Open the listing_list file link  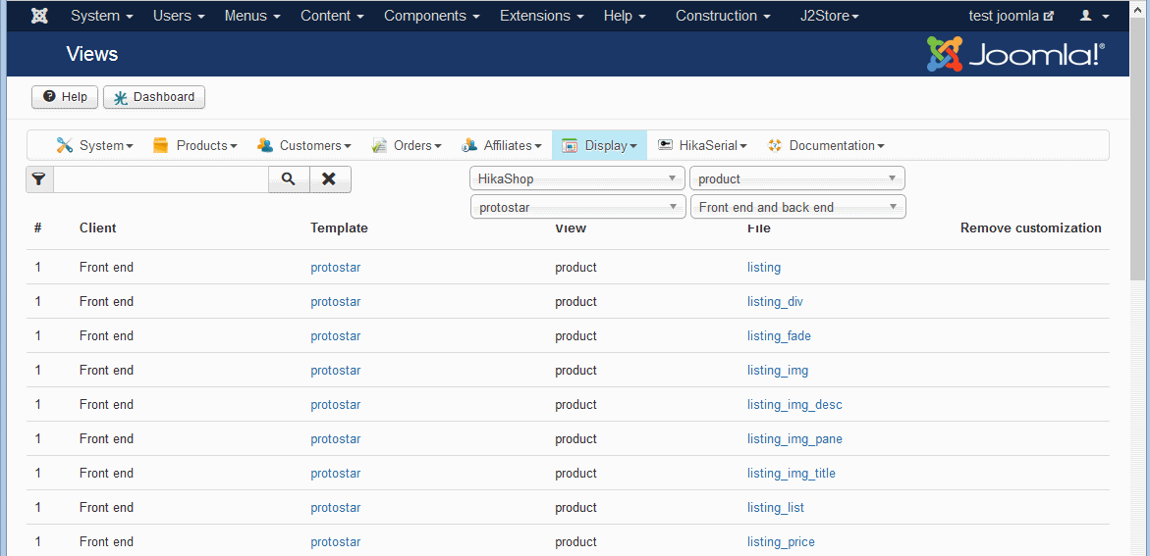(x=775, y=508)
